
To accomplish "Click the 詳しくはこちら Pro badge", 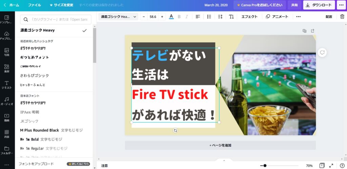I will 78,164.
